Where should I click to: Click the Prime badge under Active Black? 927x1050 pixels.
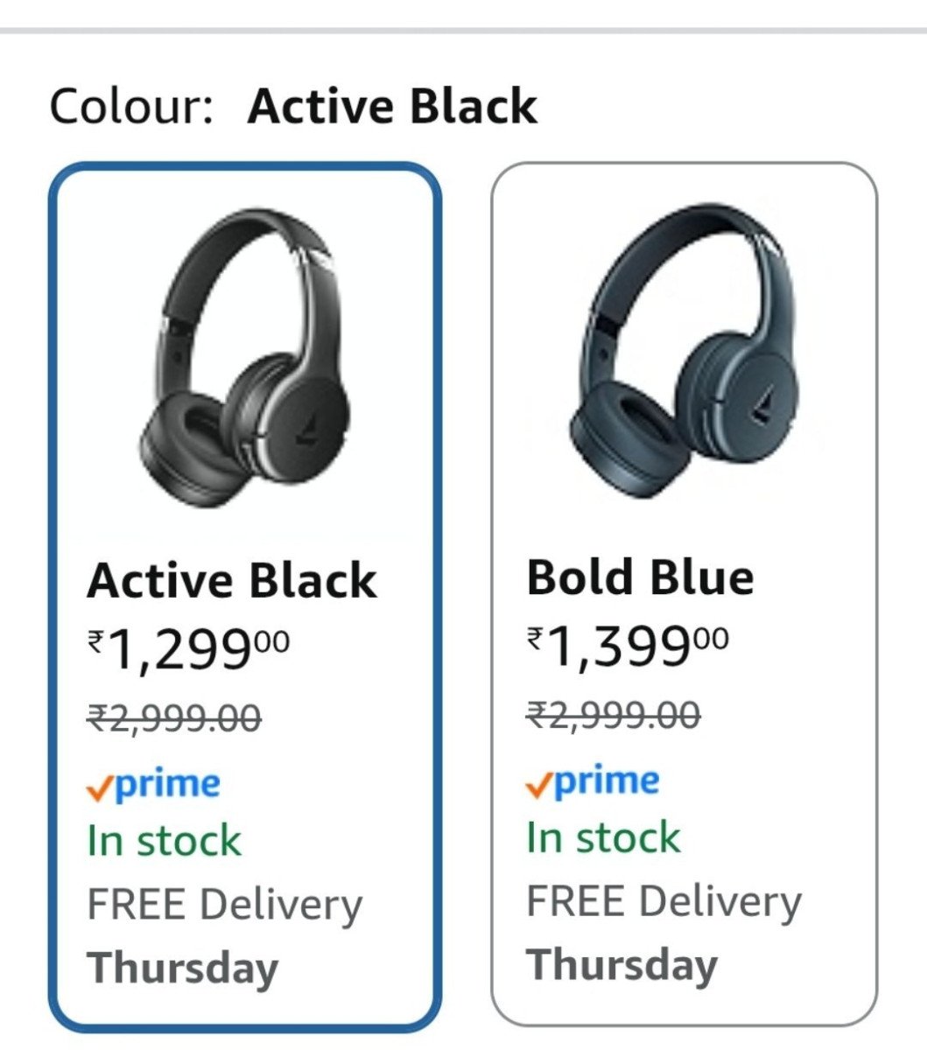154,785
